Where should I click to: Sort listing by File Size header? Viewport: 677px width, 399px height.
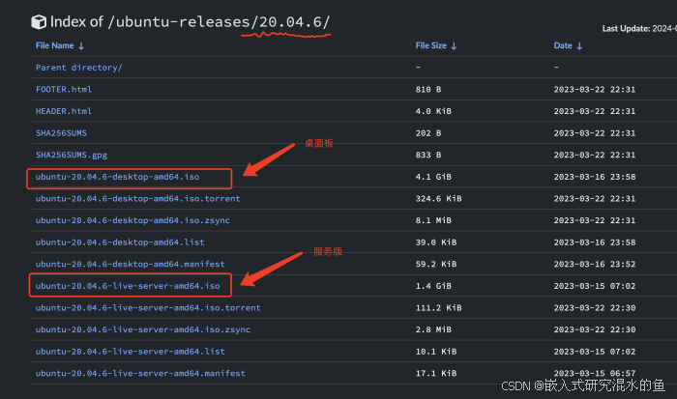coord(431,45)
